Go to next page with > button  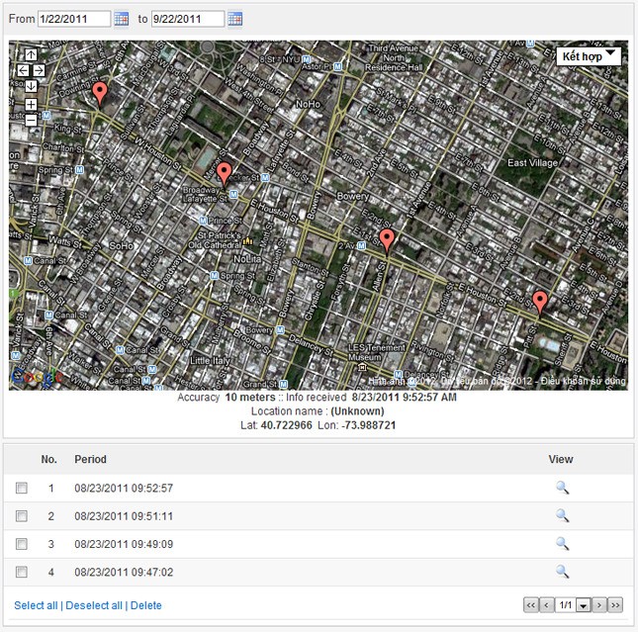pos(599,605)
